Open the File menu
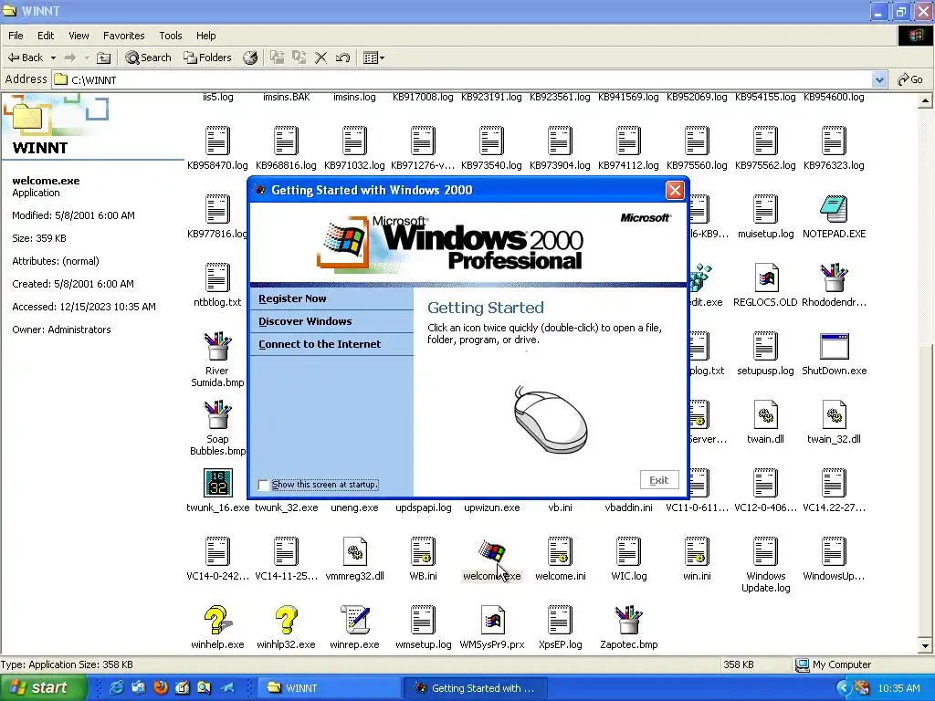 pos(16,36)
